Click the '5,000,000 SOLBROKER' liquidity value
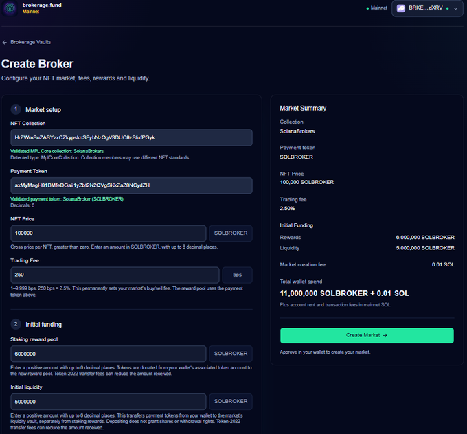Image resolution: width=467 pixels, height=434 pixels. 425,248
